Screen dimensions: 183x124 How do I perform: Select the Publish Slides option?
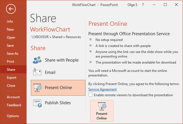click(58, 103)
